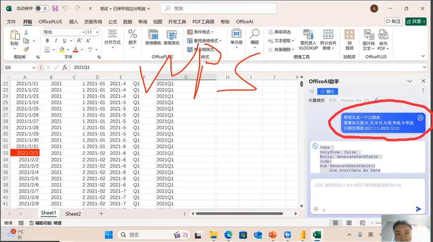Select highlighted cell 2021/2/1
433x242 pixels.
25,153
